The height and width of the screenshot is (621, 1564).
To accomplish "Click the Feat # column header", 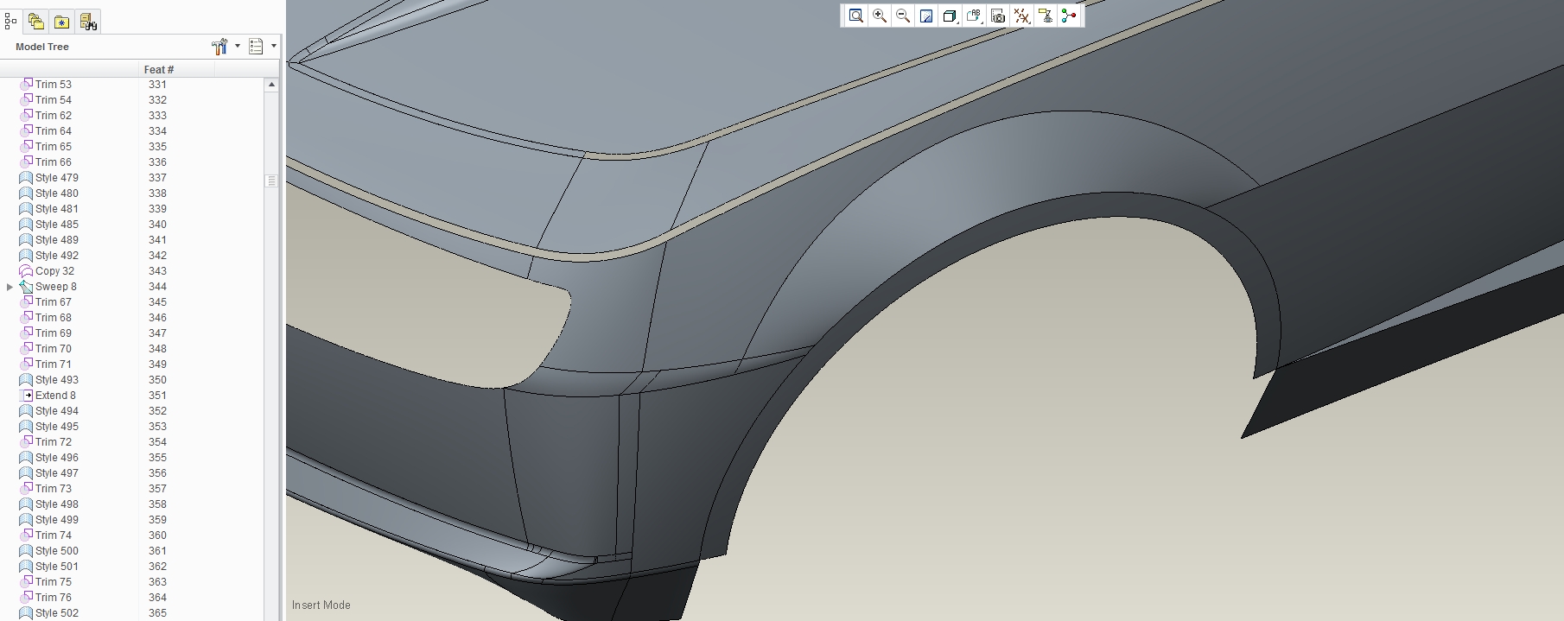I will (x=159, y=69).
